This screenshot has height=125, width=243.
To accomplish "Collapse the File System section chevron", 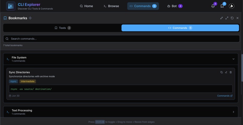I will tap(233, 59).
